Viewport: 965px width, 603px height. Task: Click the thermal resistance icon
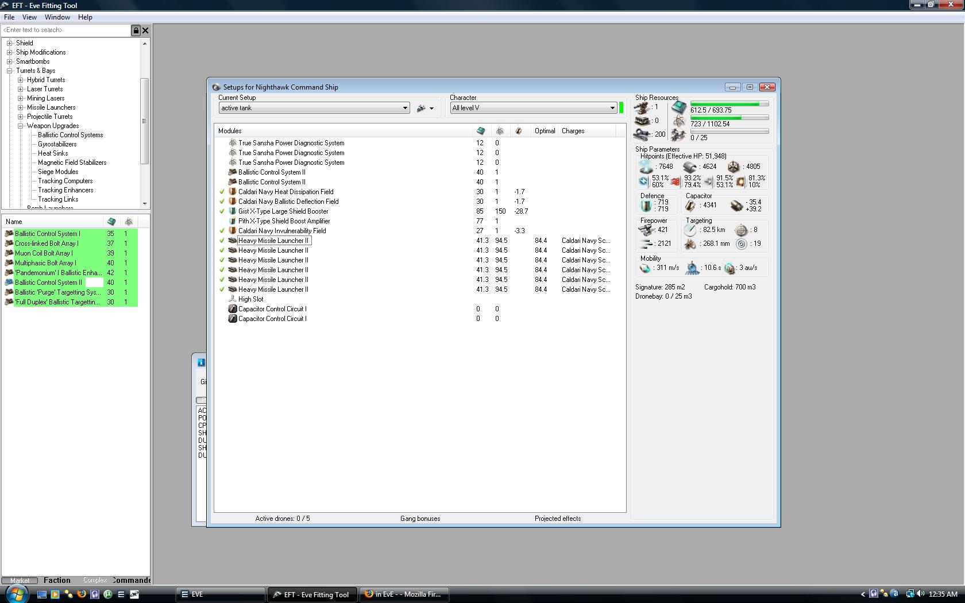(676, 181)
